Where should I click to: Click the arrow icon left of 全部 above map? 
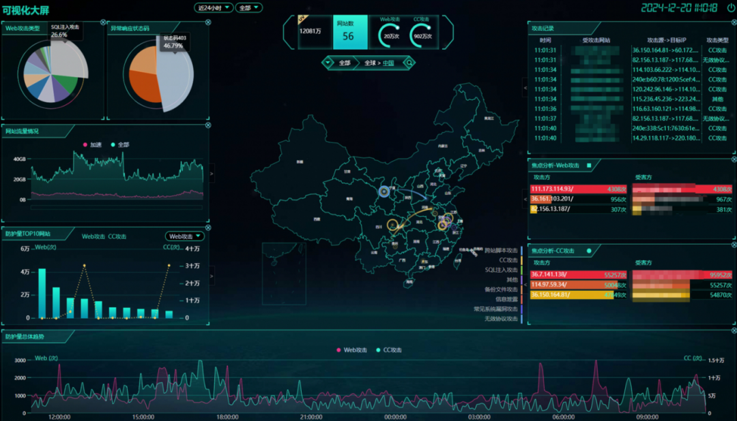[328, 63]
